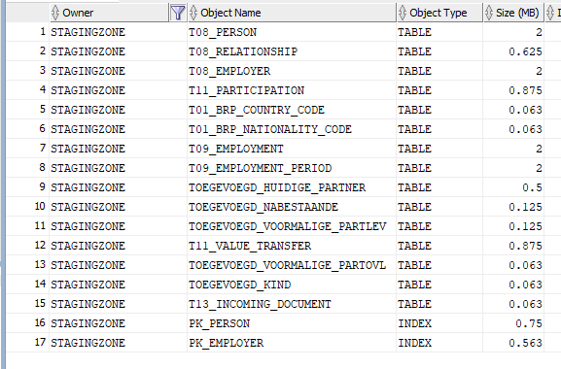
Task: Select the PK_EMPLOYER cell
Action: tap(292, 343)
